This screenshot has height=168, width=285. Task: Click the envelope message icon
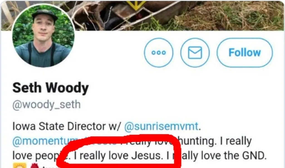tap(195, 52)
